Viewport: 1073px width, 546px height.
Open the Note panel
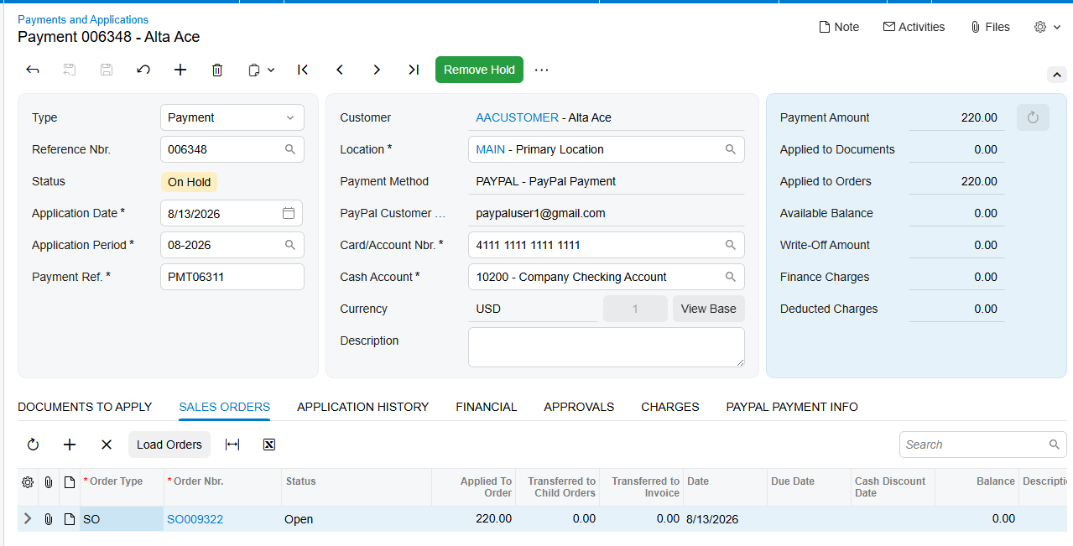tap(839, 27)
